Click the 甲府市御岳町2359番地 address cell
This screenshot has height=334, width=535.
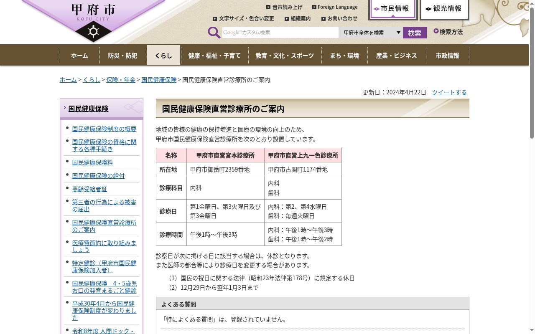225,169
